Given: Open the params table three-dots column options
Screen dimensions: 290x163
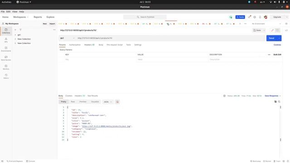Looking at the screenshot, I should (x=269, y=54).
